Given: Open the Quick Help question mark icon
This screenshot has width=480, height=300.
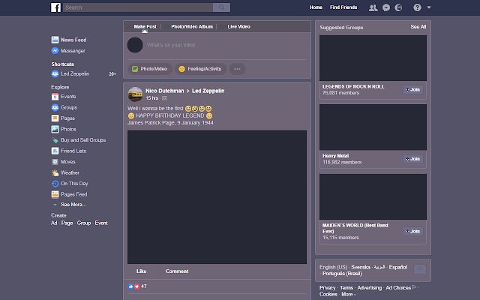Looking at the screenshot, I should click(417, 7).
